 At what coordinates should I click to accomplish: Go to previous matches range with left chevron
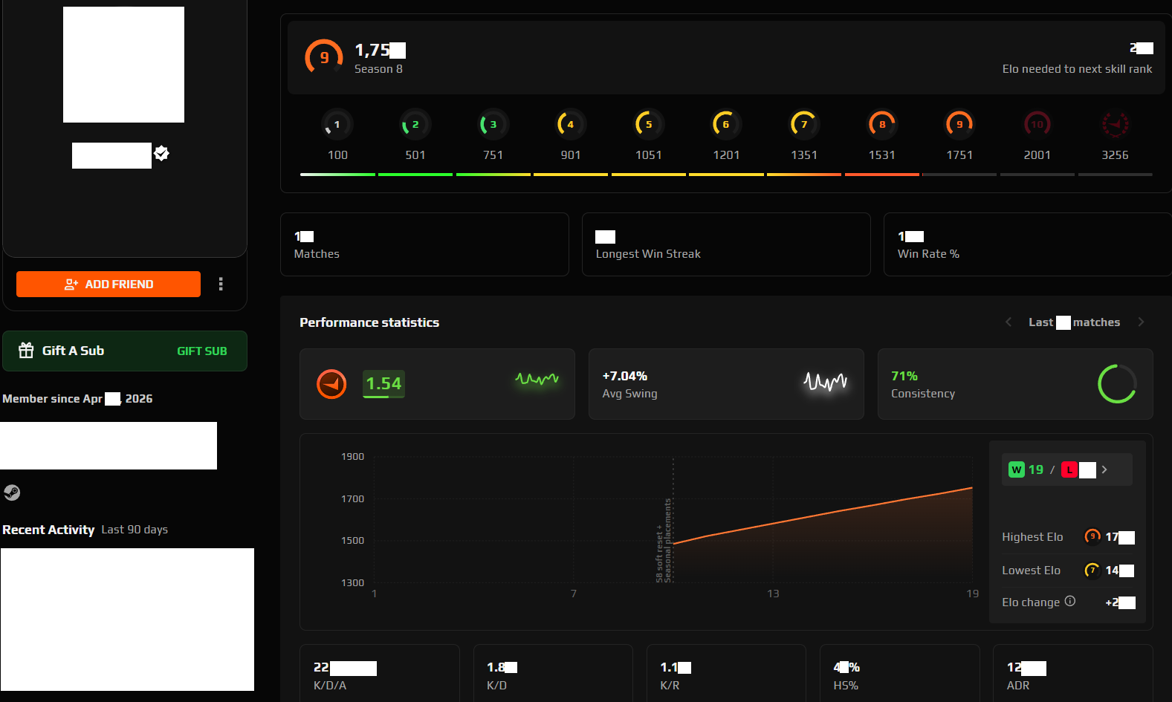[x=1008, y=322]
